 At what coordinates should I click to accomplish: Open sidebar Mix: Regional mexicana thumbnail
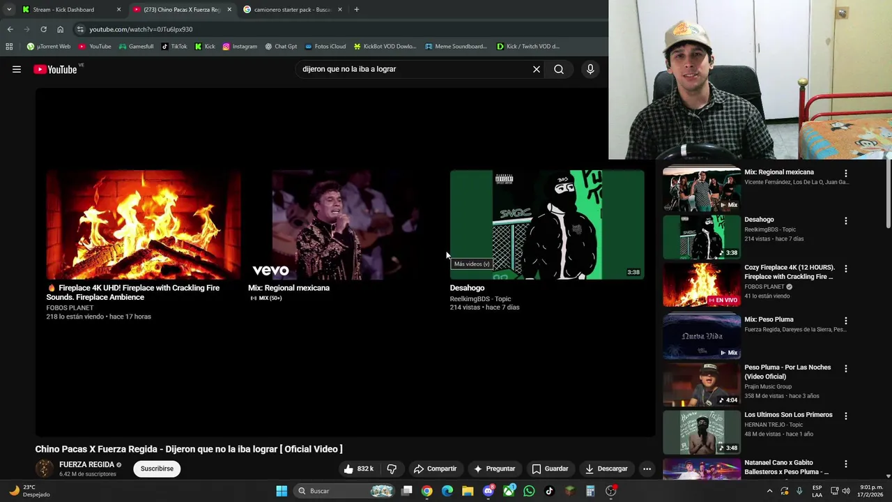[x=702, y=188]
